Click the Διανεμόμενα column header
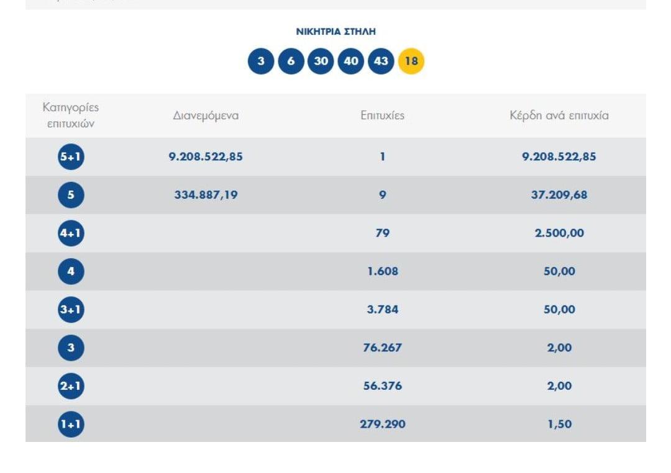 pos(206,115)
